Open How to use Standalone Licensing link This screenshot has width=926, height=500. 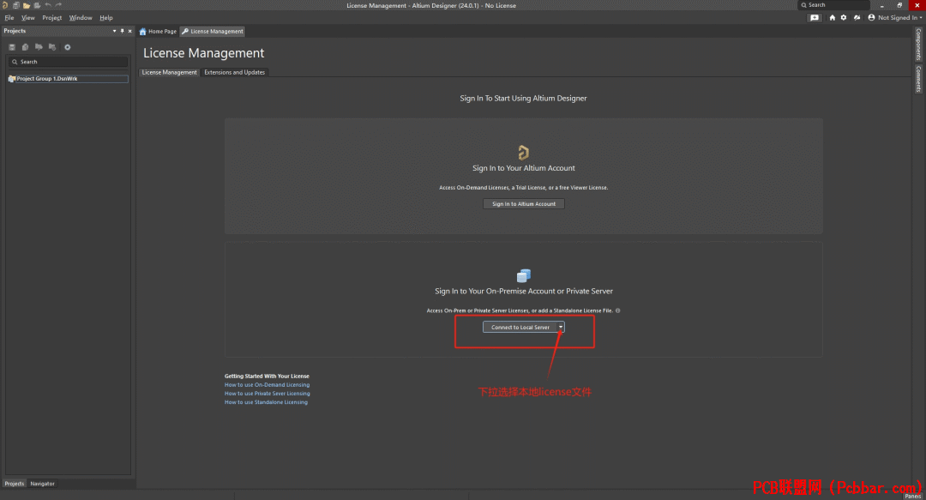(266, 402)
